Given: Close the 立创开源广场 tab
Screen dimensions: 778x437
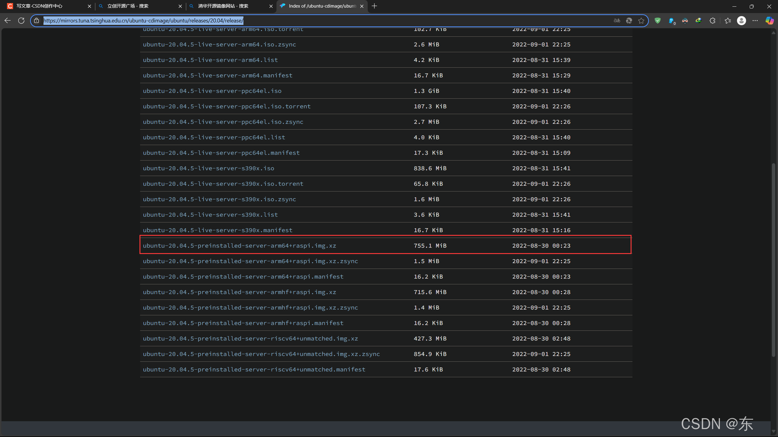Looking at the screenshot, I should pos(180,6).
